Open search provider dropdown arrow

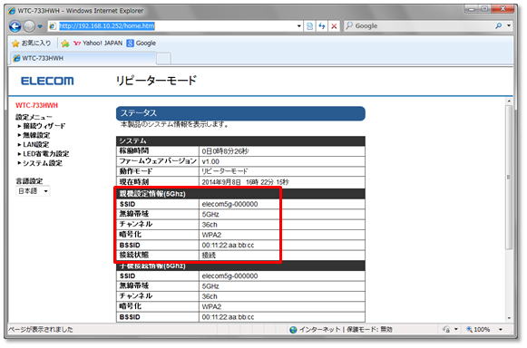[509, 25]
